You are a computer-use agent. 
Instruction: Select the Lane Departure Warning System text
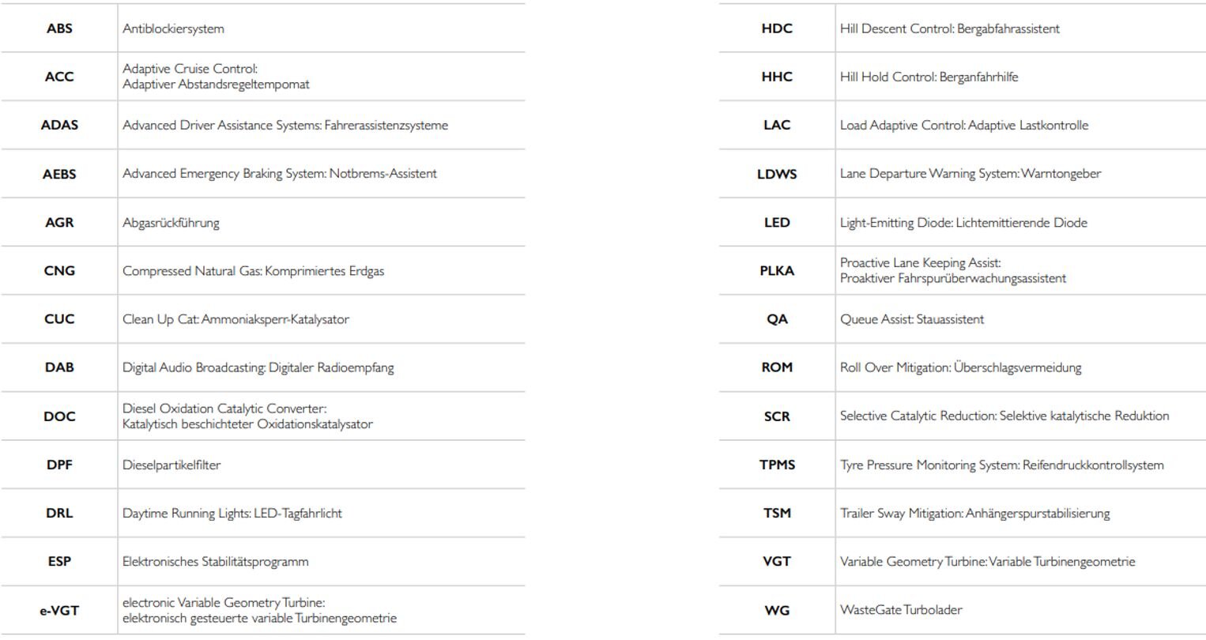pyautogui.click(x=970, y=174)
